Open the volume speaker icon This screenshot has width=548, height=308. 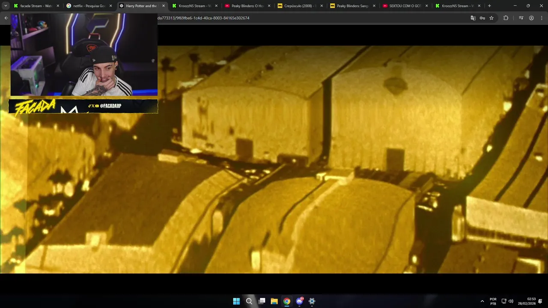[x=511, y=301]
